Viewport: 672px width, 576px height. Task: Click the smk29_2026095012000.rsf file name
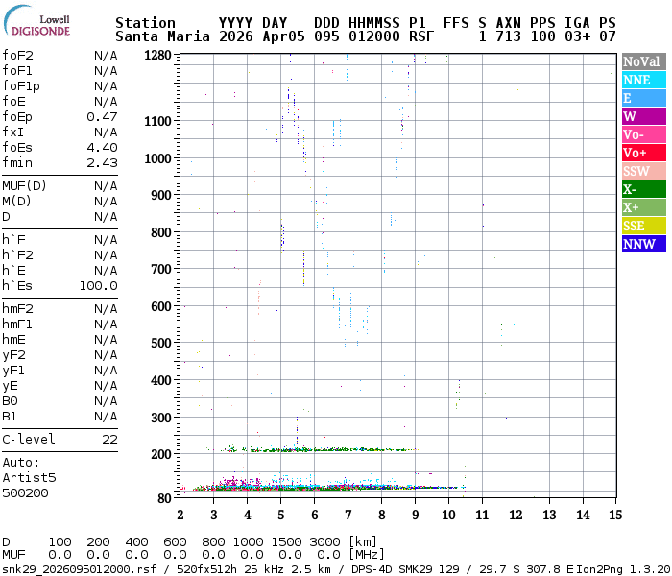79,569
